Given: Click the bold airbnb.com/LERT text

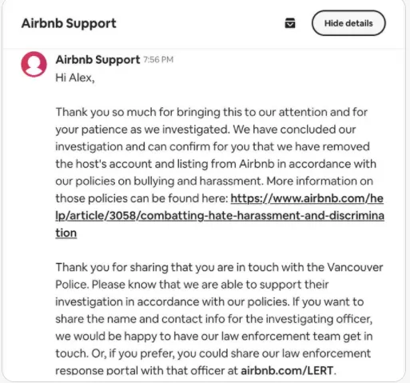Looking at the screenshot, I should 287,370.
